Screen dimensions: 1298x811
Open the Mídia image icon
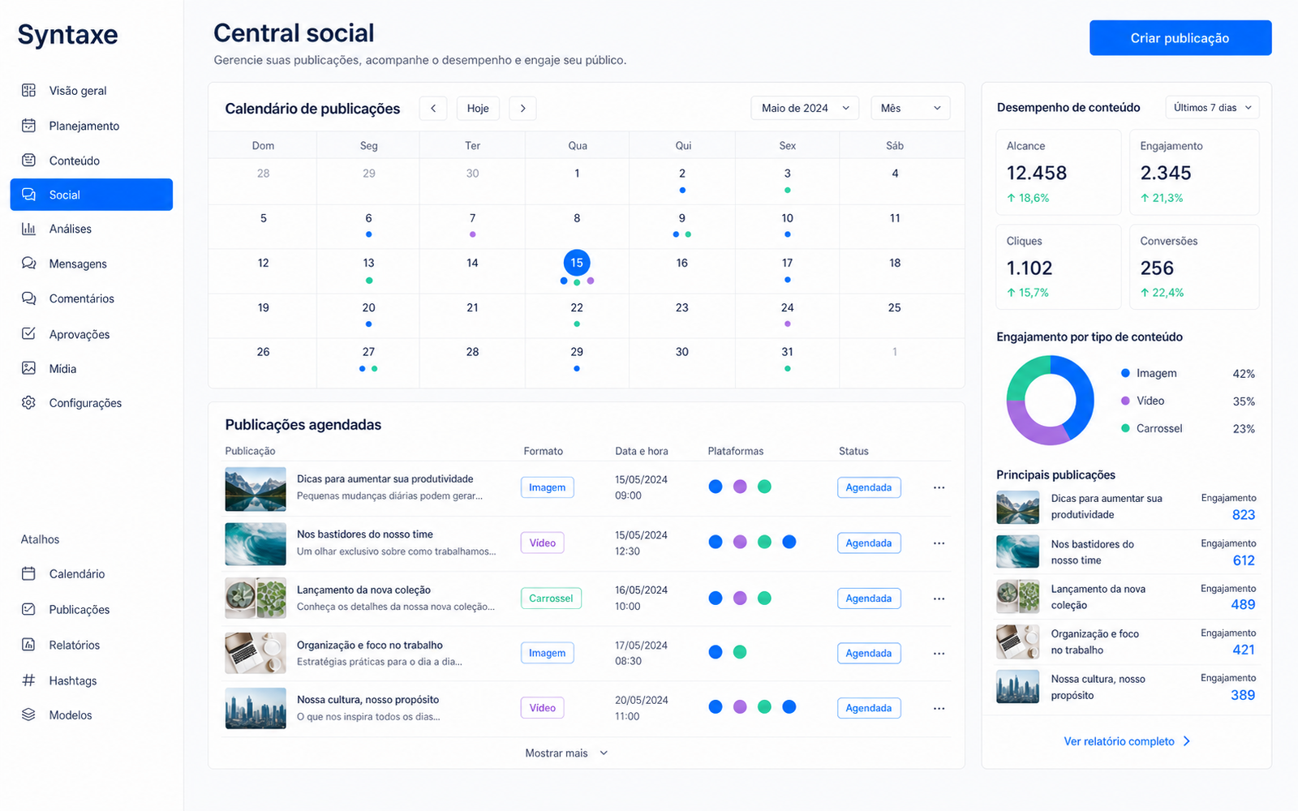pyautogui.click(x=28, y=368)
